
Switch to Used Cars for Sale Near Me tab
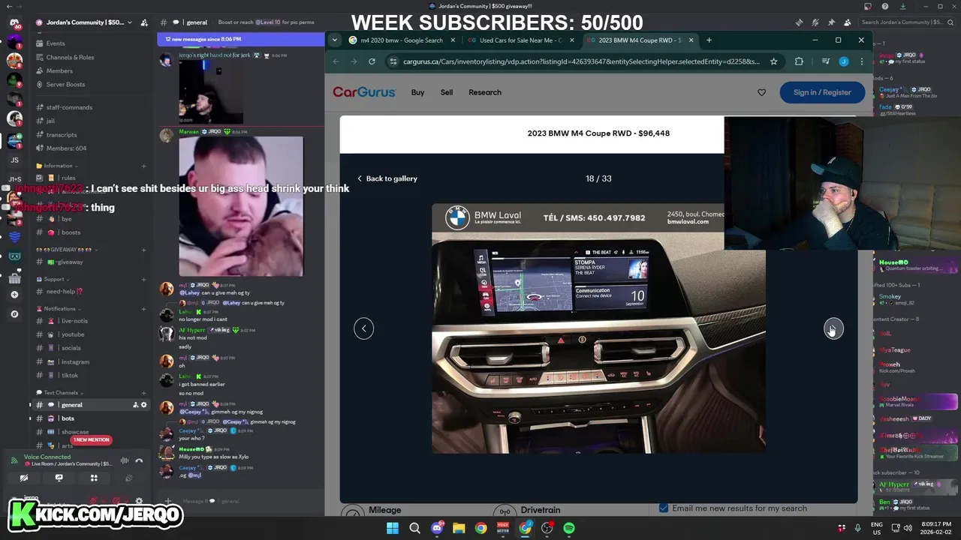520,40
